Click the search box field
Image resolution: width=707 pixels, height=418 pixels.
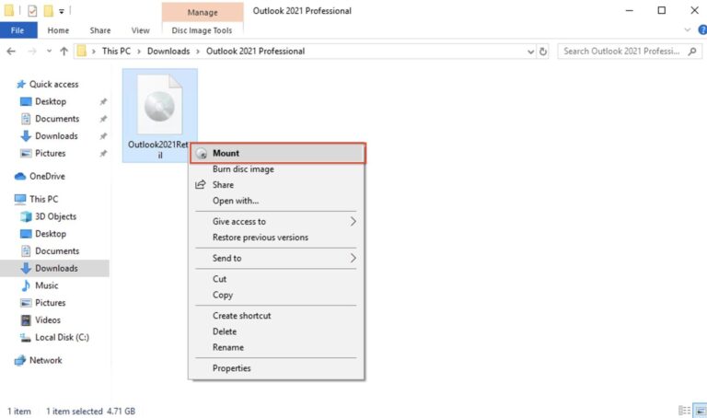630,52
